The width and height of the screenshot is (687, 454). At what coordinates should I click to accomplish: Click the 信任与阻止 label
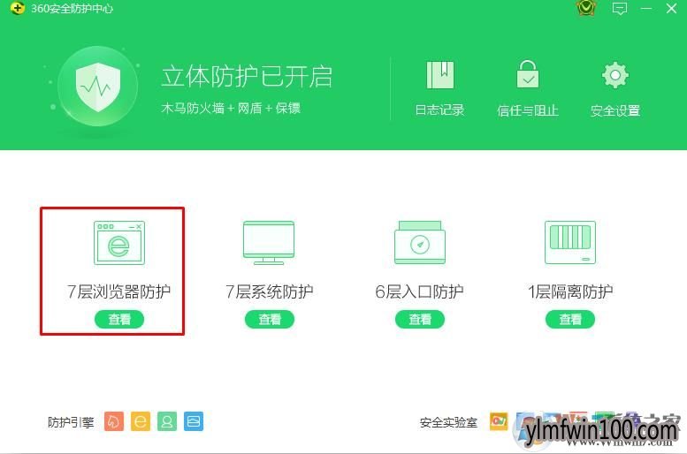(528, 110)
